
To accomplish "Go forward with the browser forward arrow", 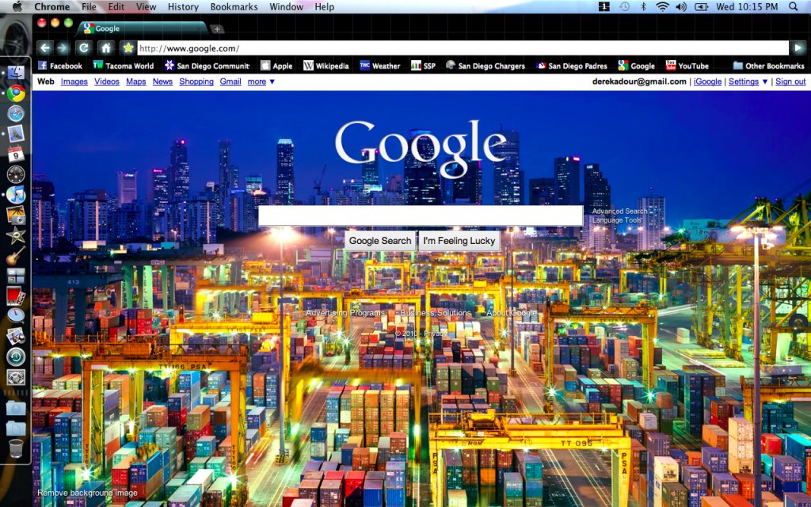I will coord(63,48).
